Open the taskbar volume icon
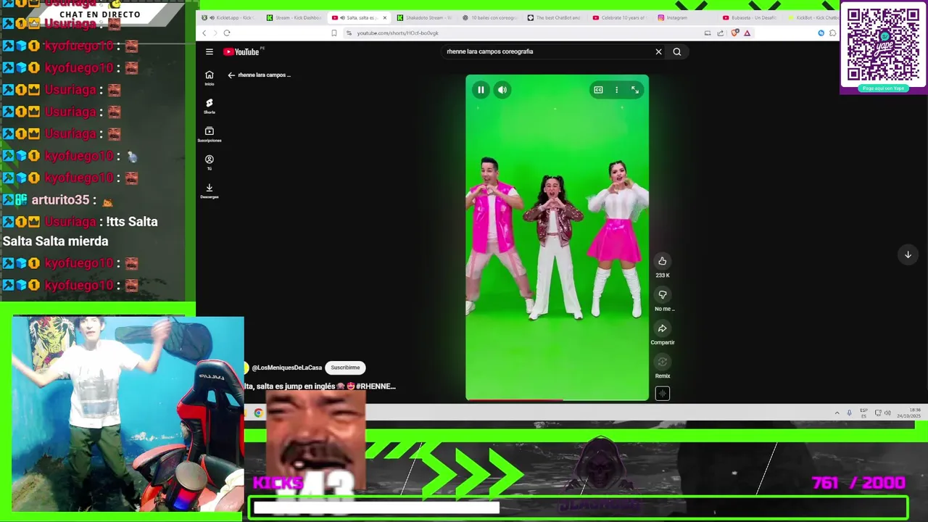The height and width of the screenshot is (522, 928). [x=887, y=413]
